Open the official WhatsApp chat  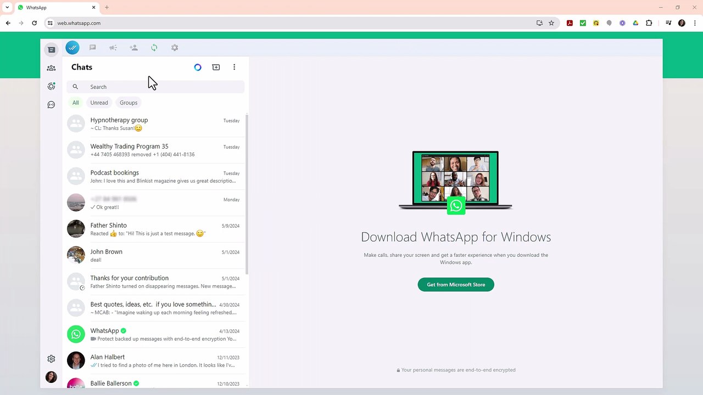155,334
